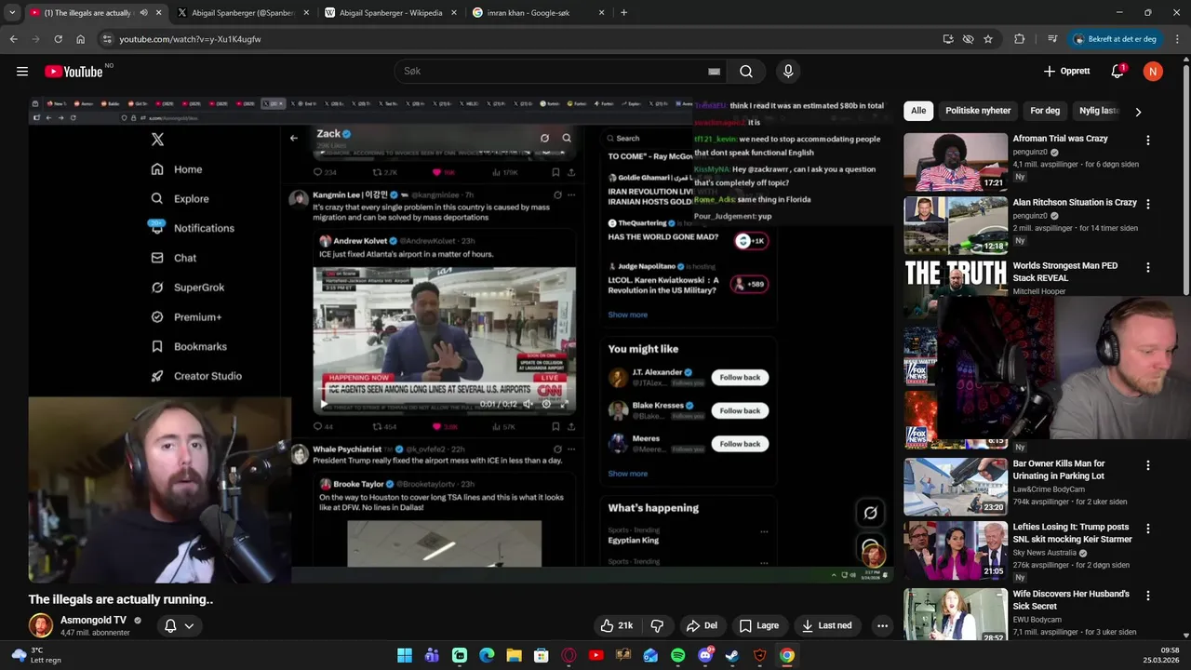1191x670 pixels.
Task: Reload the YouTube page
Action: click(x=58, y=39)
